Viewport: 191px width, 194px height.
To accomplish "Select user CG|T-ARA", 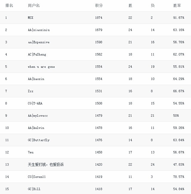I will tap(35, 104).
